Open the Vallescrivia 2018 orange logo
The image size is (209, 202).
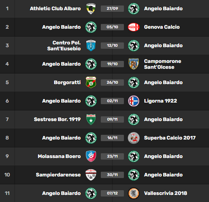[x=134, y=193]
